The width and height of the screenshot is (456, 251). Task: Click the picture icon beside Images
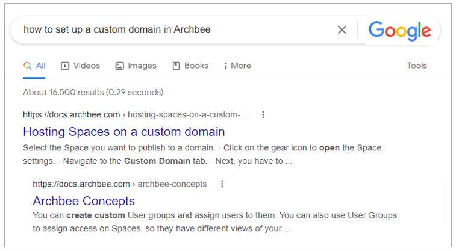[x=119, y=66]
